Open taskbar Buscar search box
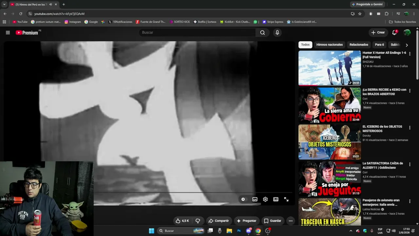The width and height of the screenshot is (419, 236). tap(181, 231)
